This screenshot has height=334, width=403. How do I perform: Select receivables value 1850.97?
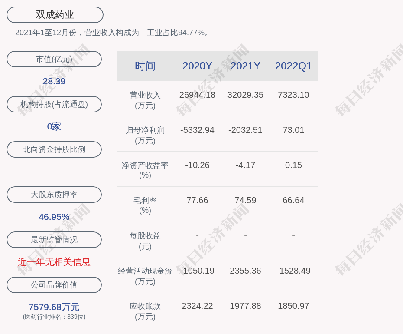pyautogui.click(x=293, y=306)
